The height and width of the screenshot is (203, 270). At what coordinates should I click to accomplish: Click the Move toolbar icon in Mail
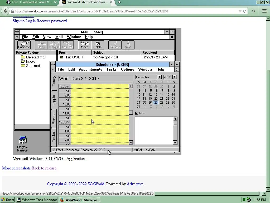coord(85,45)
